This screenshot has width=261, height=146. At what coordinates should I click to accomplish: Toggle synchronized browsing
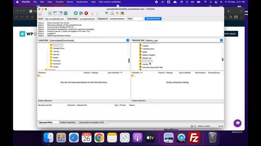click(117, 13)
